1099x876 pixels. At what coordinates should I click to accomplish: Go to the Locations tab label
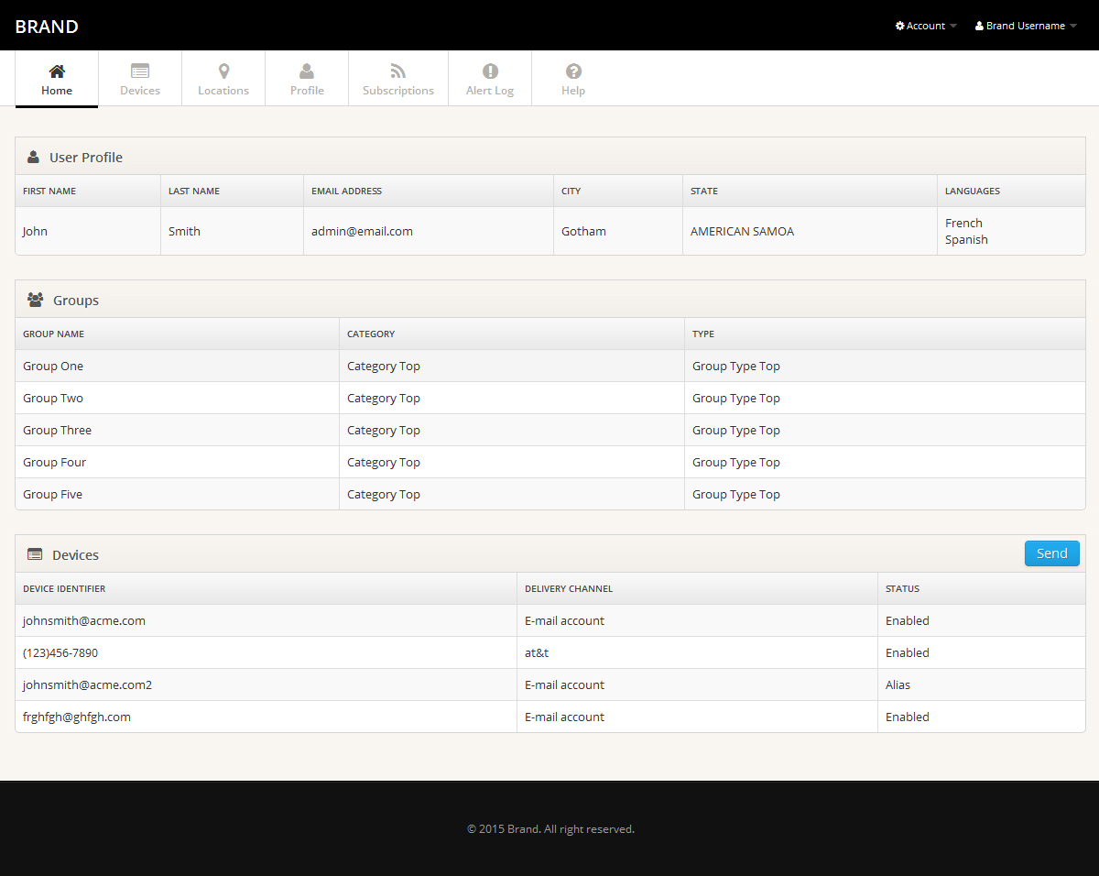click(223, 91)
